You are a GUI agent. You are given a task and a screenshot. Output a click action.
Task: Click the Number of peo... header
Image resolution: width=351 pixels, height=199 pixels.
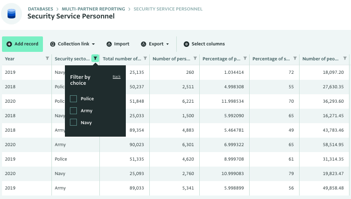[x=321, y=59]
